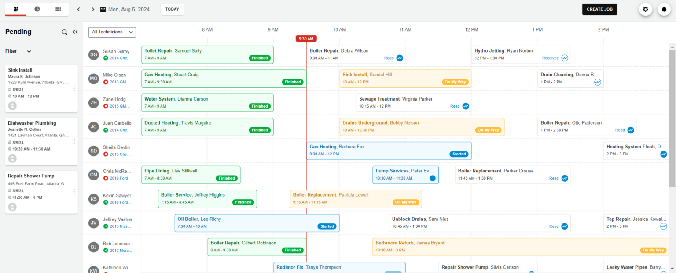Click the CREATE JOB button
Image resolution: width=676 pixels, height=273 pixels.
point(599,9)
